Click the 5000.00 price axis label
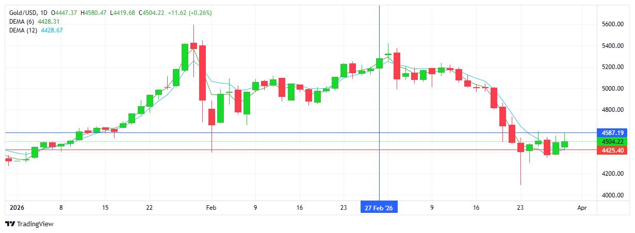The image size is (635, 233). click(x=613, y=89)
